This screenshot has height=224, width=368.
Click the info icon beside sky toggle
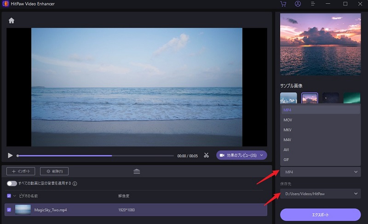click(x=75, y=184)
